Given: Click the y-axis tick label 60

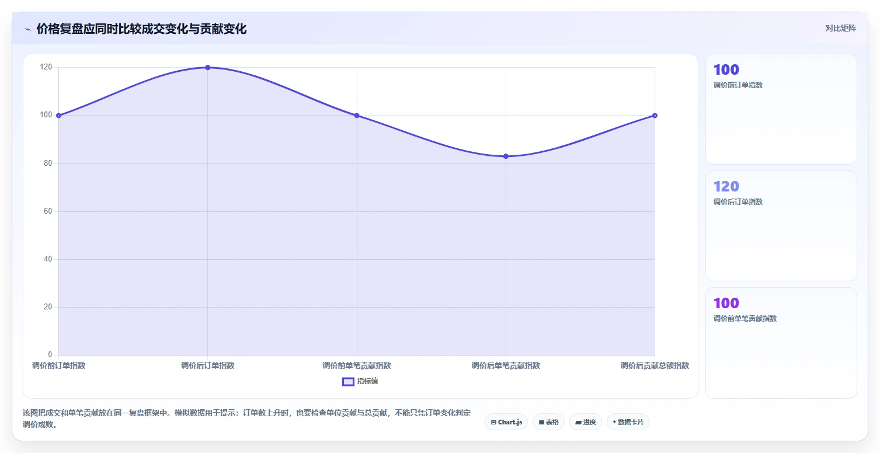Looking at the screenshot, I should tap(48, 211).
